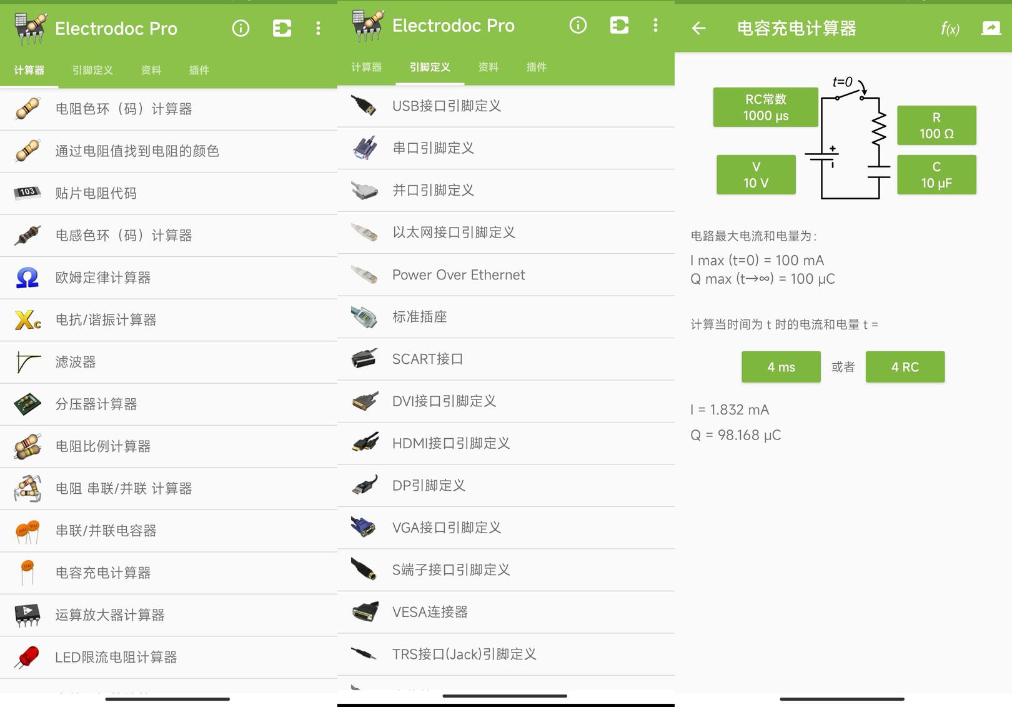Tap the 103 SMD resistor code icon

coord(27,193)
